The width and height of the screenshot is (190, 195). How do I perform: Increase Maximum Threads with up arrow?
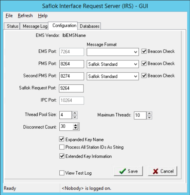pos(149,113)
